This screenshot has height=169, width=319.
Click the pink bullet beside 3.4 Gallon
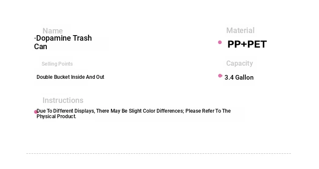click(220, 76)
